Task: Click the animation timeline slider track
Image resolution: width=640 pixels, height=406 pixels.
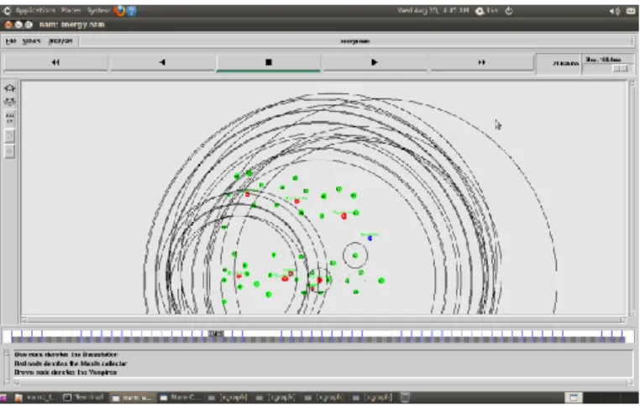Action: tap(318, 337)
